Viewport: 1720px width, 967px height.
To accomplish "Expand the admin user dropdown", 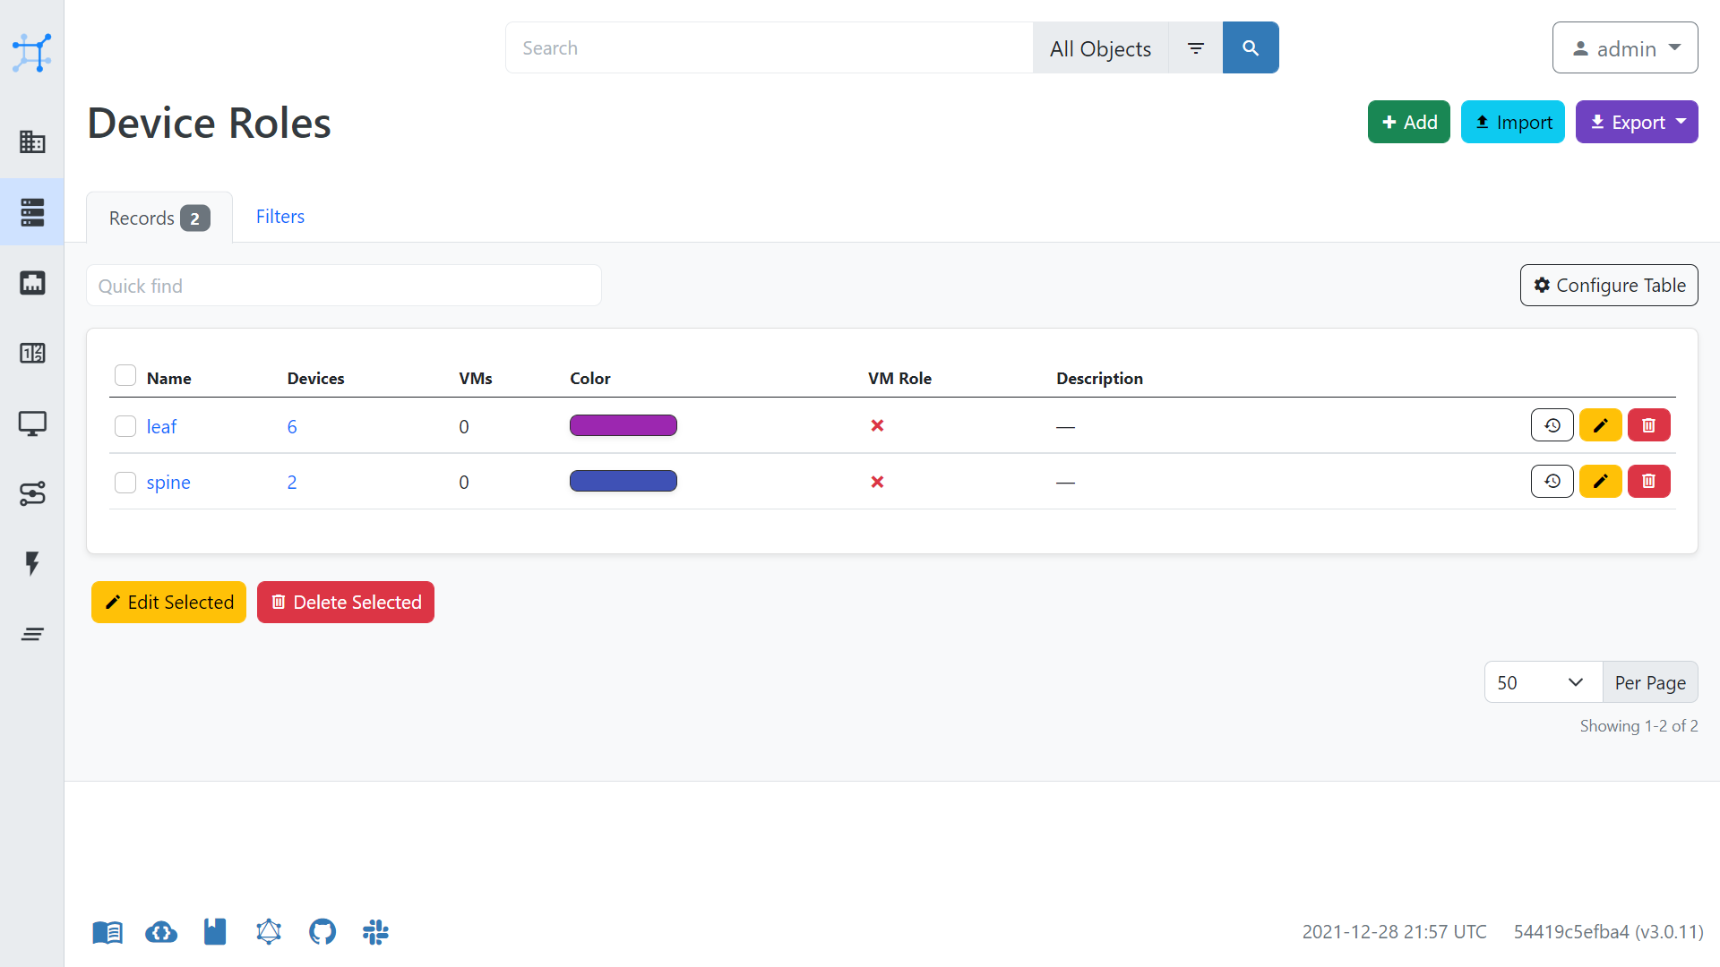I will point(1624,48).
